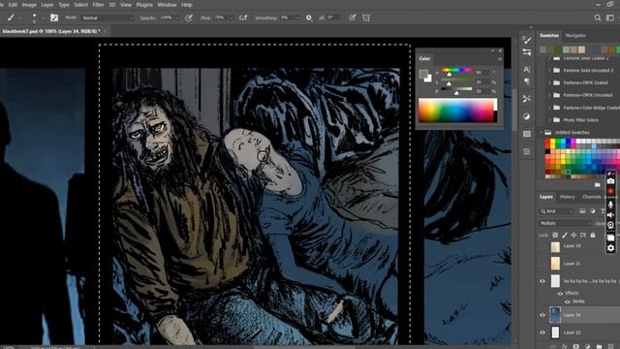Open the brush settings panel toggle icon
The image size is (620, 349).
tap(54, 17)
